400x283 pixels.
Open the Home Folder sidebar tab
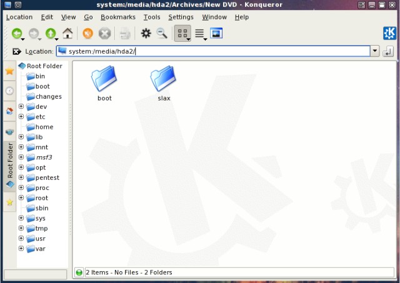(9, 111)
